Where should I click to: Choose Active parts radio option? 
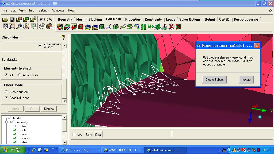pos(20,75)
